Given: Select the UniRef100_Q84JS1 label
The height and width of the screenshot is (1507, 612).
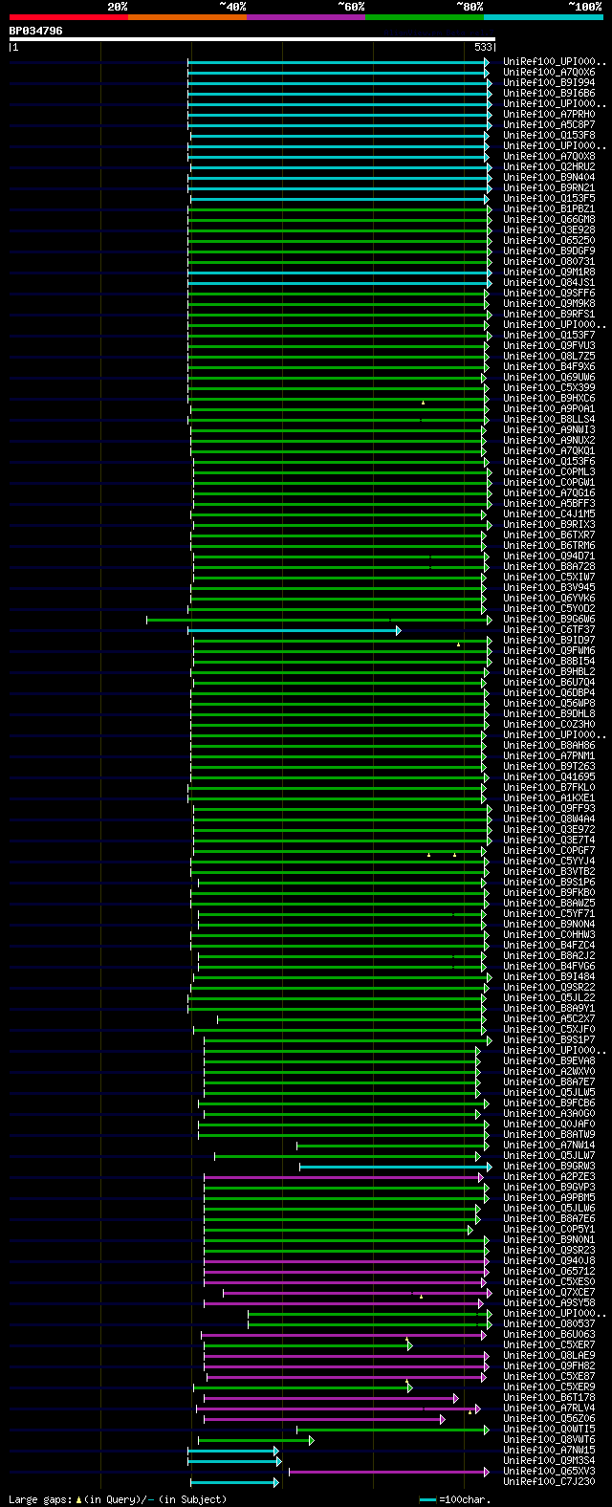Looking at the screenshot, I should pyautogui.click(x=549, y=283).
